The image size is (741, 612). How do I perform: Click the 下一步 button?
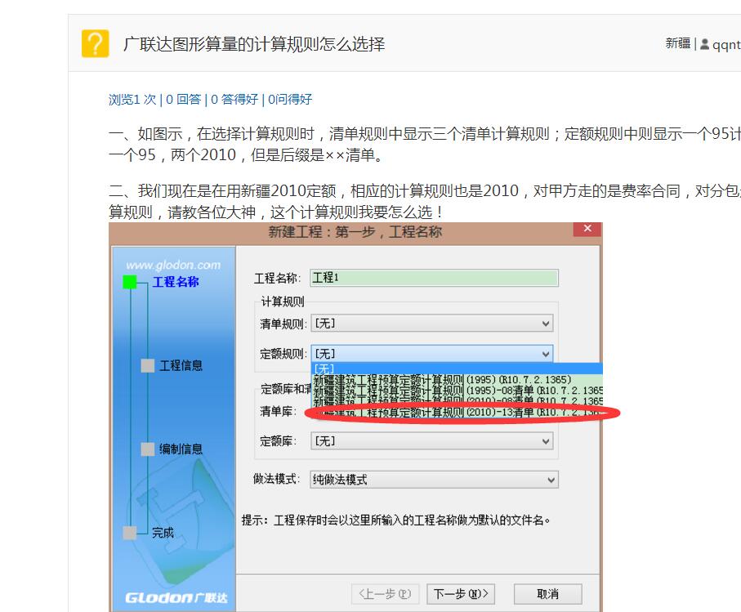click(x=461, y=594)
